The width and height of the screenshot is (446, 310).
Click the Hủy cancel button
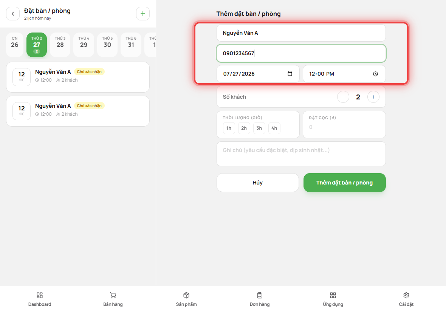pos(258,183)
